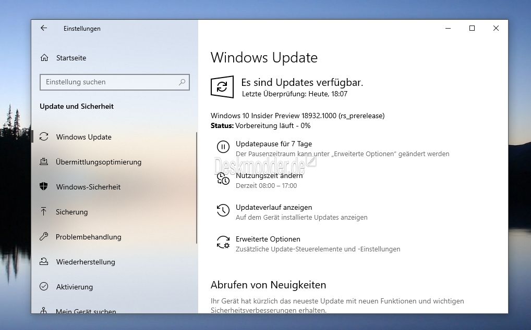Click Windows 10 Insider Preview 18932.1000 text
This screenshot has width=531, height=330.
click(x=297, y=116)
